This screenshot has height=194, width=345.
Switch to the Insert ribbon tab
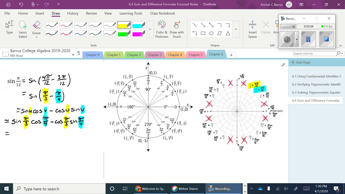point(40,13)
